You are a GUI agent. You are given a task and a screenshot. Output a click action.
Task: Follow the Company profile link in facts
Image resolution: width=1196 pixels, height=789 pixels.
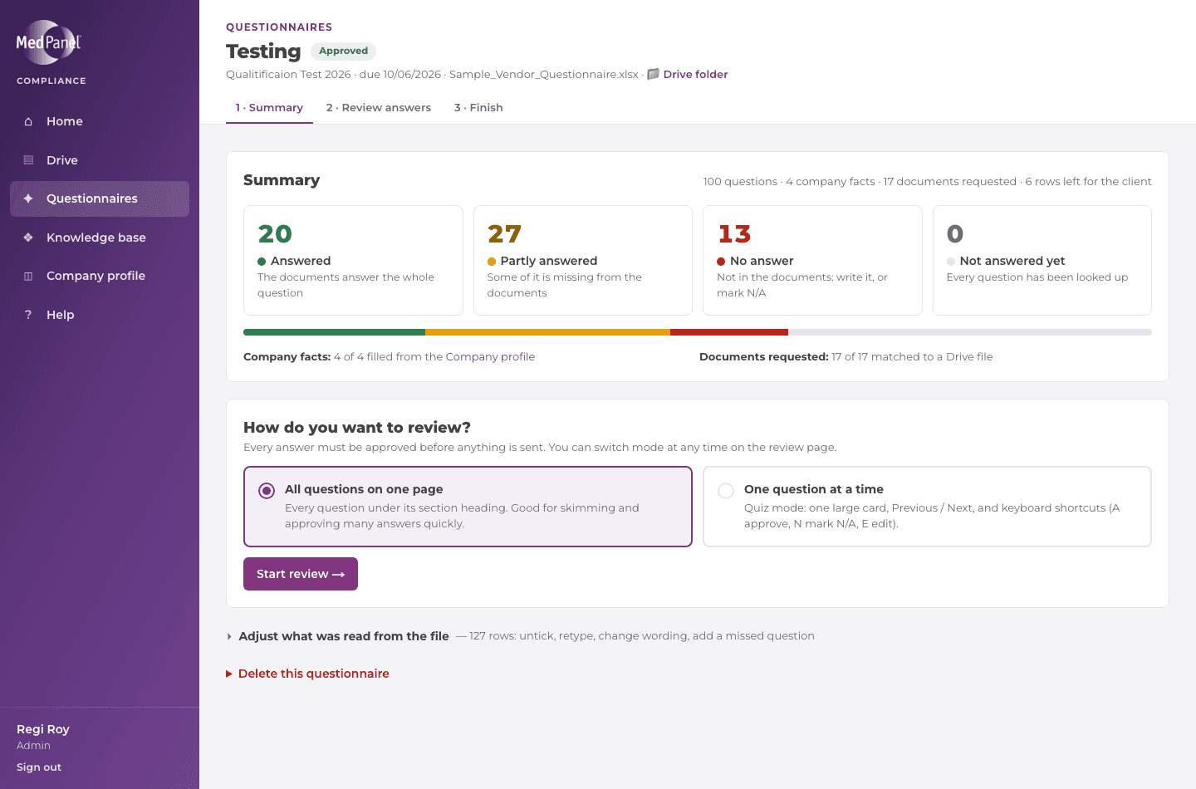tap(490, 356)
